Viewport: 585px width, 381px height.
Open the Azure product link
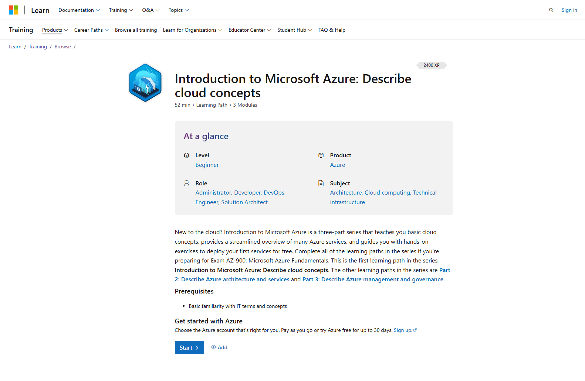coord(338,165)
